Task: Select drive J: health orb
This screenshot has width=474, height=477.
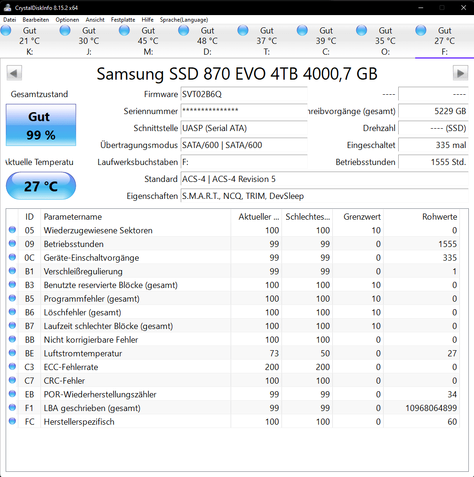Action: [65, 31]
